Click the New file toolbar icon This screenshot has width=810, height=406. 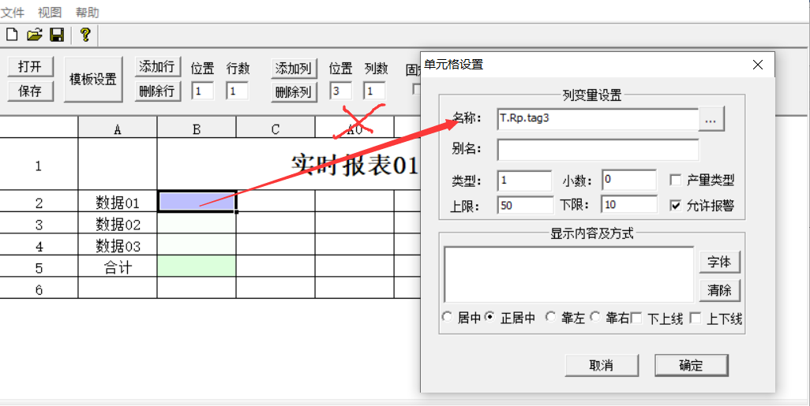(x=12, y=35)
